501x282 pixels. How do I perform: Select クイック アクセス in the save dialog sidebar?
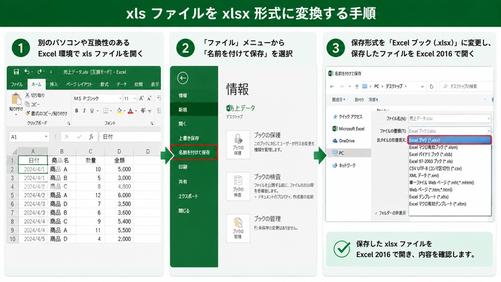click(x=348, y=117)
